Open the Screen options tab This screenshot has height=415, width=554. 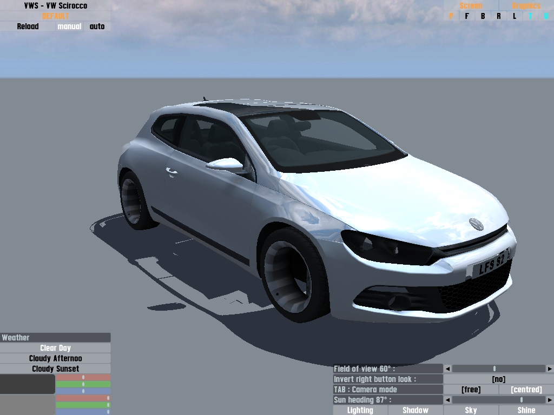(471, 5)
